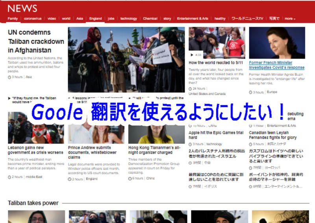315x223 pixels.
Task: Open 'Former French Minister investigates Covid's response'
Action: (x=277, y=65)
